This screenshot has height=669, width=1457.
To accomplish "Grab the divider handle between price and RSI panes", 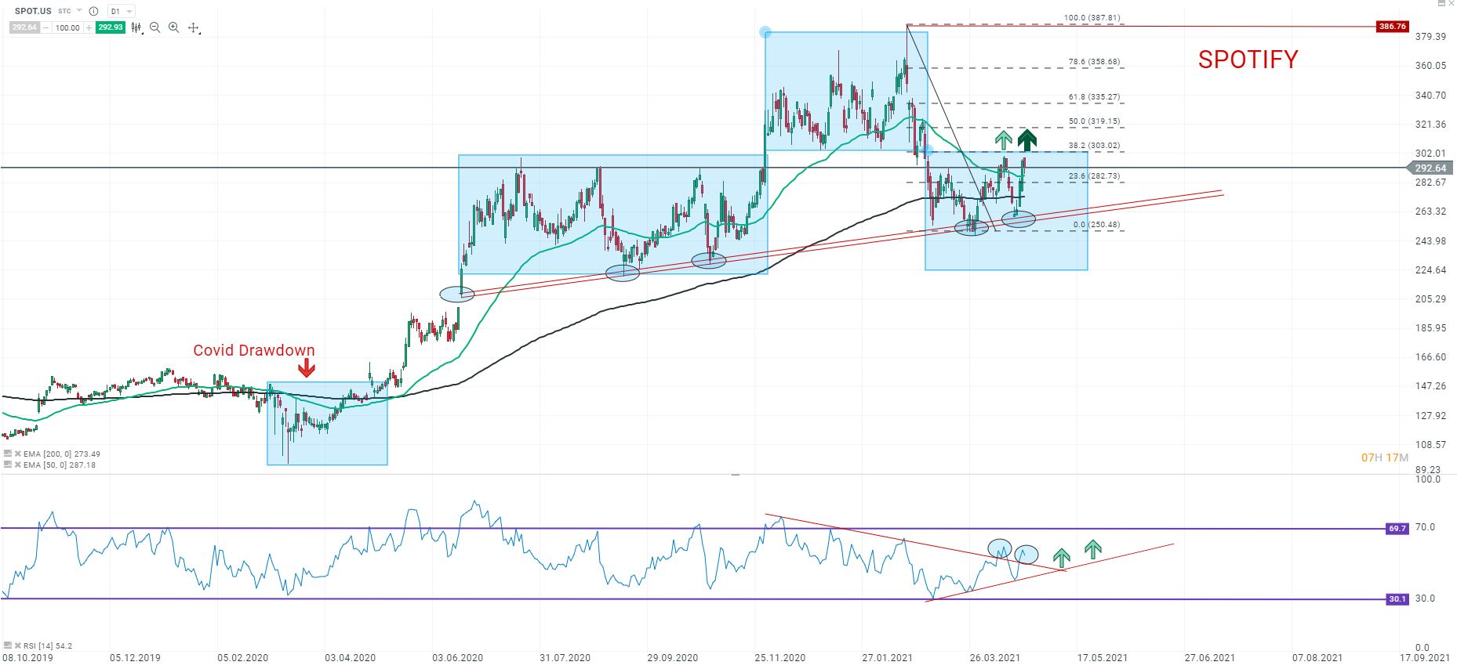I will (736, 474).
